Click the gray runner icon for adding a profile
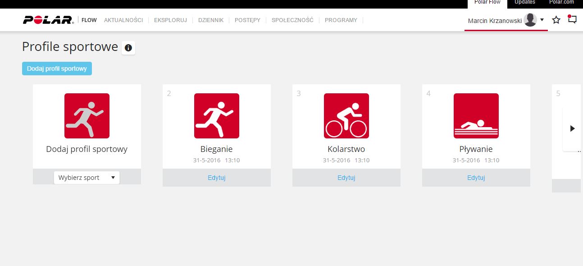 [x=87, y=116]
